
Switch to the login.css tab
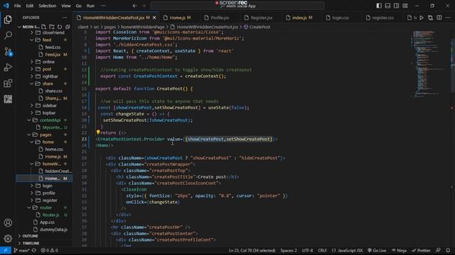(x=341, y=18)
